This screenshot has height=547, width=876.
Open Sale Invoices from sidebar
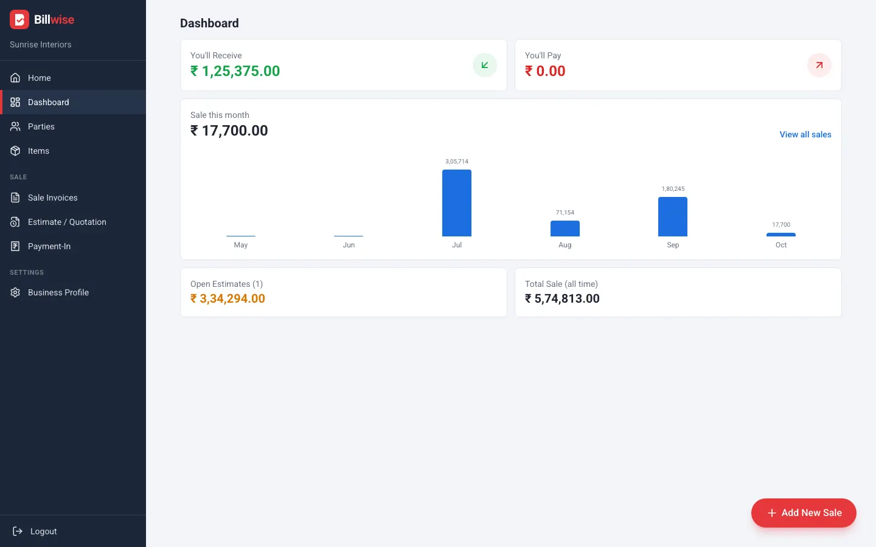coord(73,198)
